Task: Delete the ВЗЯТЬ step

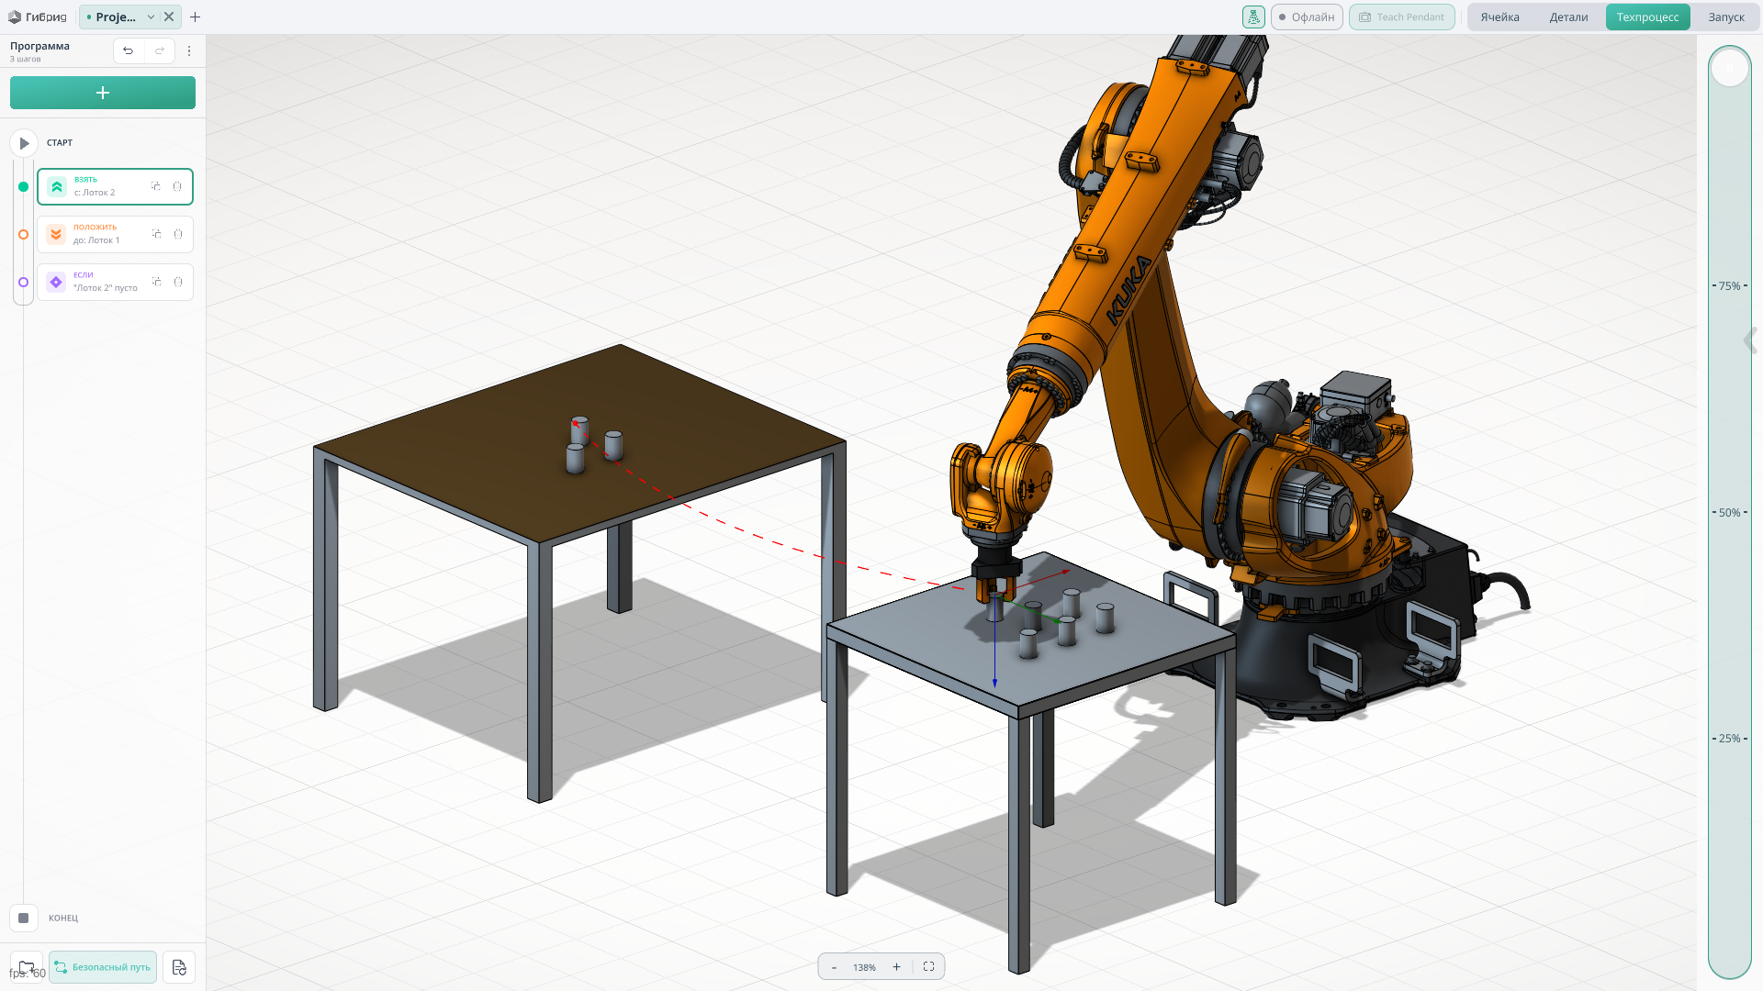Action: [177, 186]
